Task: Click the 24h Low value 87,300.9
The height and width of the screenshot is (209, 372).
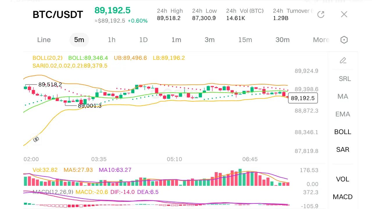Action: click(204, 18)
